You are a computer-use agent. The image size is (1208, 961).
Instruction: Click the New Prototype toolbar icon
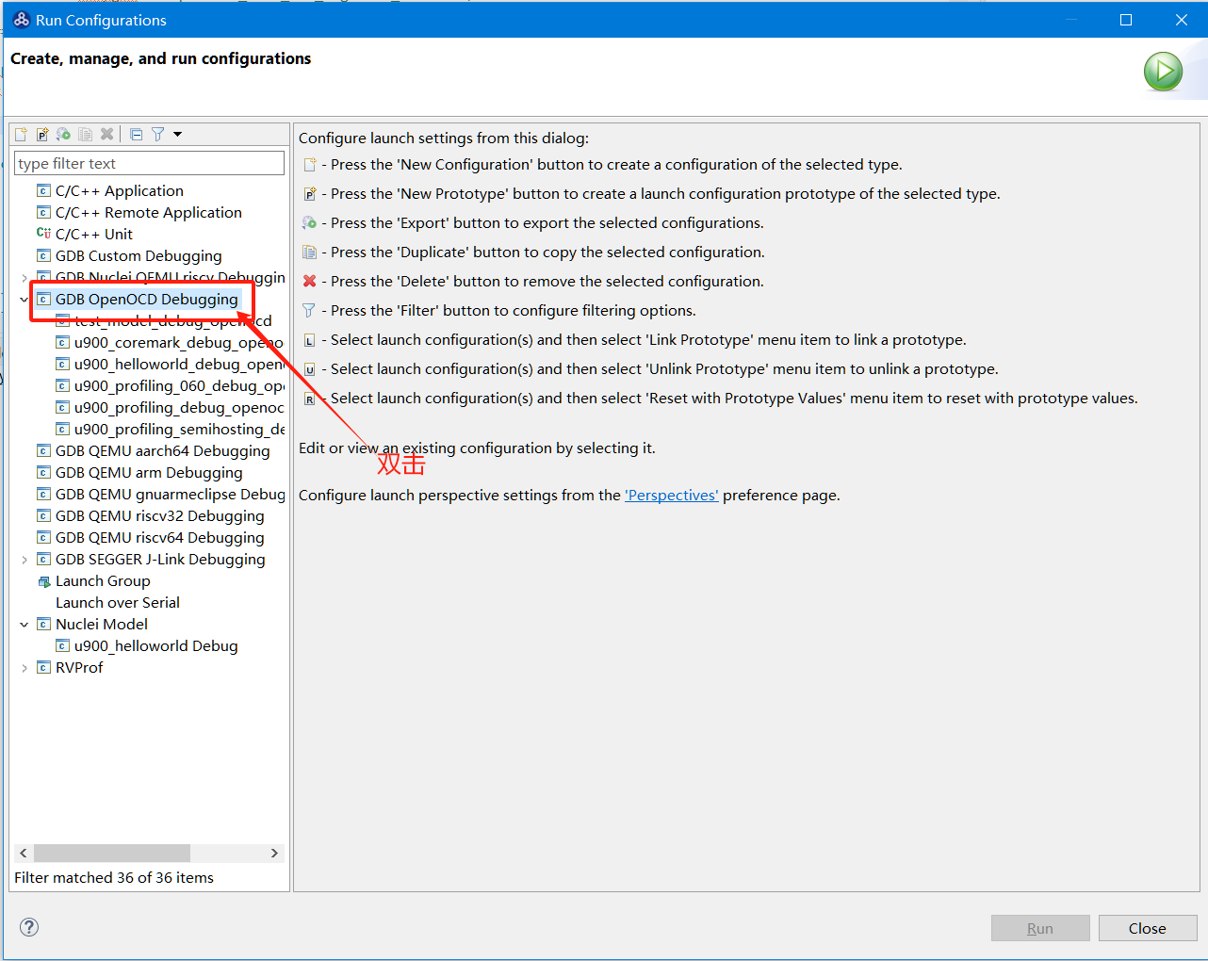42,134
